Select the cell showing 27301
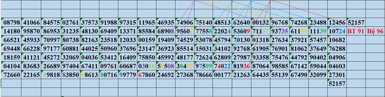 337,75
